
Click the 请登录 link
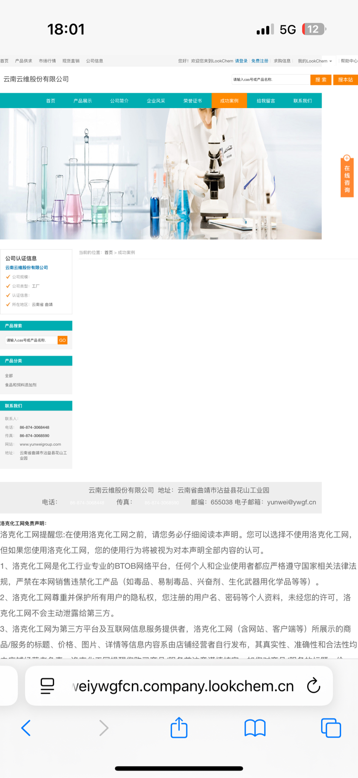(x=241, y=61)
